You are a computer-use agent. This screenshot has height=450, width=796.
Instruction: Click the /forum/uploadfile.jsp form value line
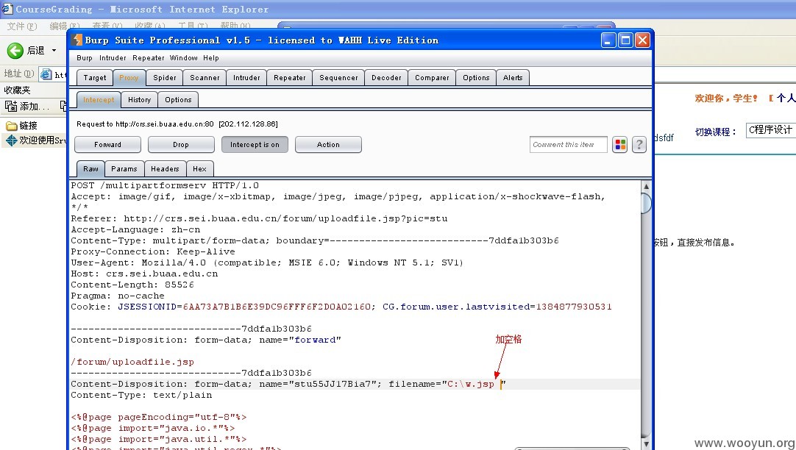click(x=132, y=362)
